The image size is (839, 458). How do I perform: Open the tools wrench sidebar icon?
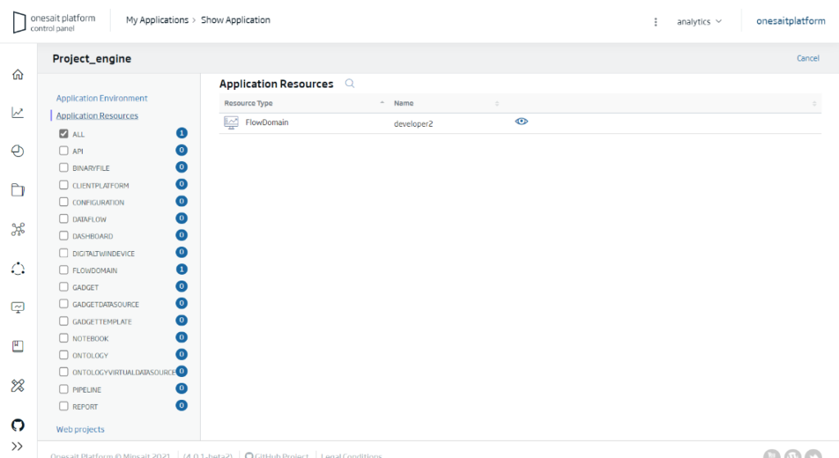click(18, 385)
